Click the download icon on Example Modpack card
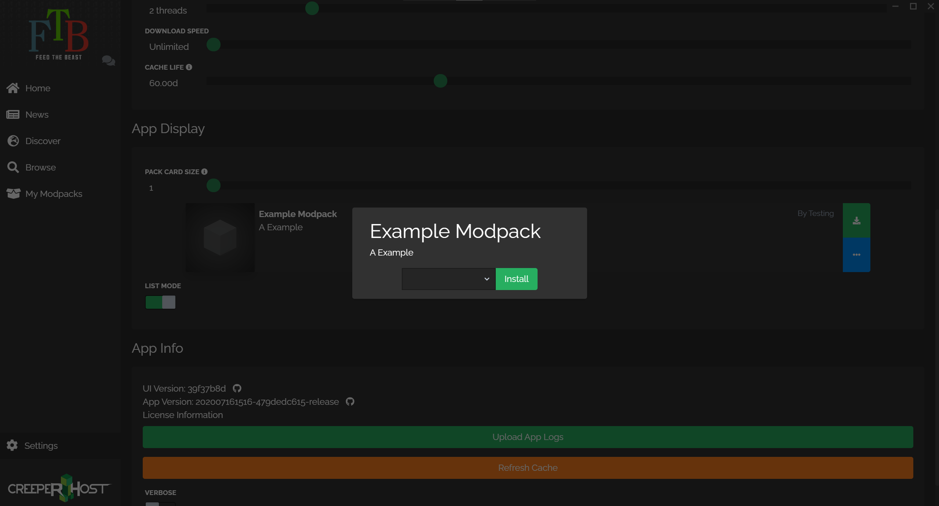Viewport: 939px width, 506px height. coord(856,220)
